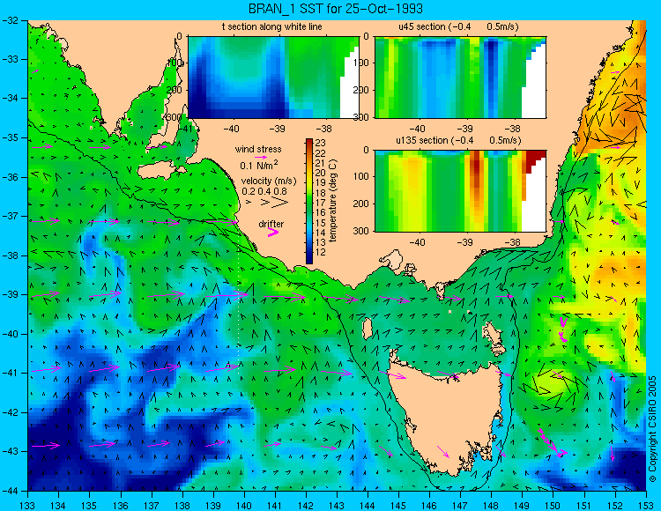The width and height of the screenshot is (661, 511).
Task: Click the longitude axis label '143'
Action: (337, 505)
